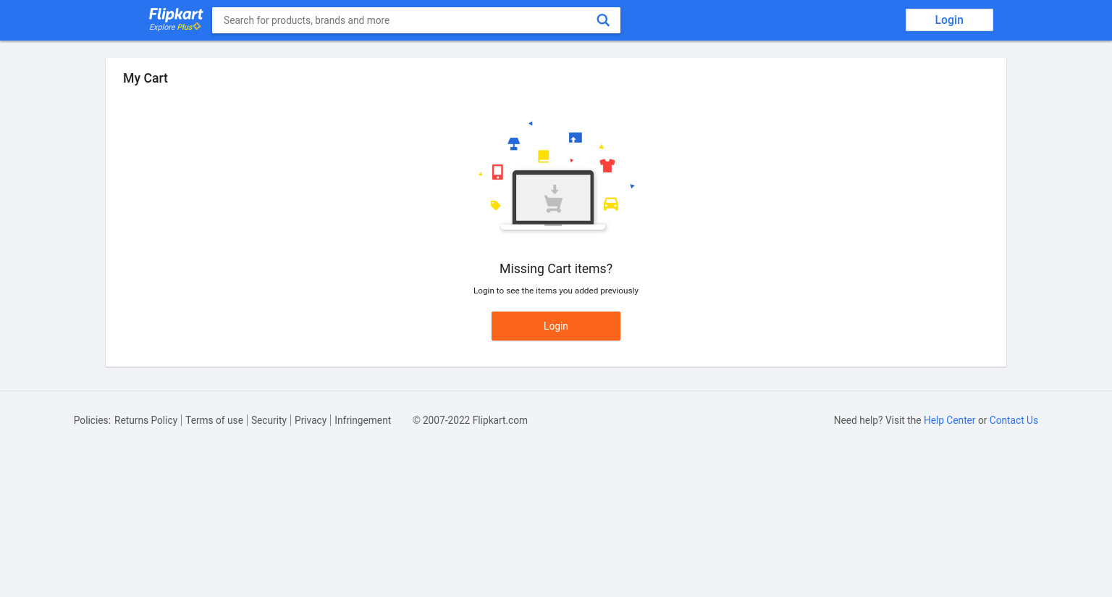Click the search magnifier icon
Viewport: 1112px width, 597px height.
603,20
